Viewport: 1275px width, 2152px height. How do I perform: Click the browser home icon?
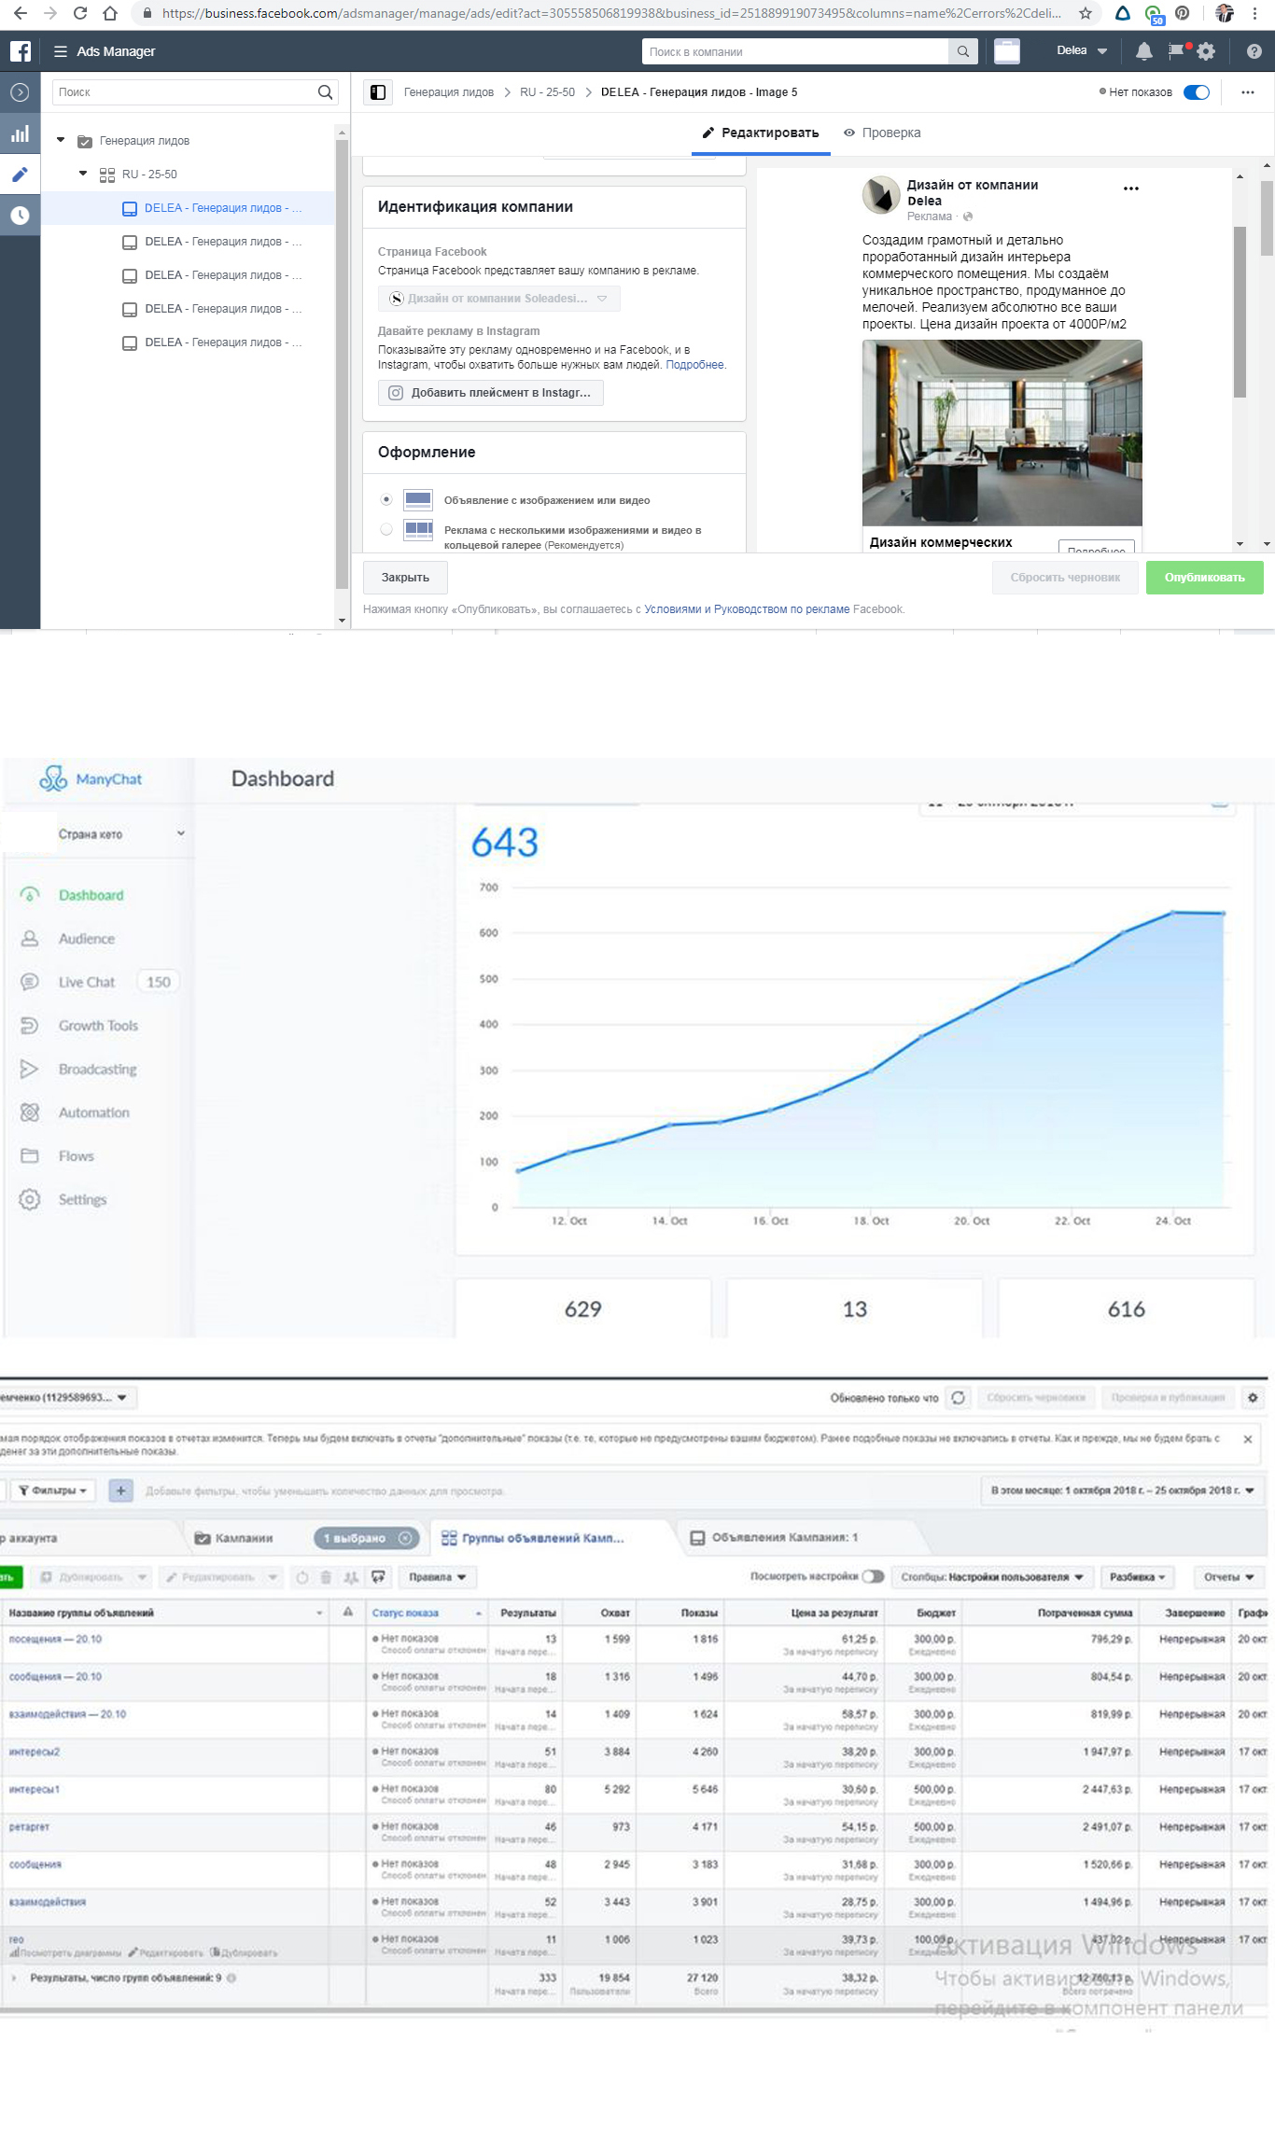pyautogui.click(x=110, y=13)
